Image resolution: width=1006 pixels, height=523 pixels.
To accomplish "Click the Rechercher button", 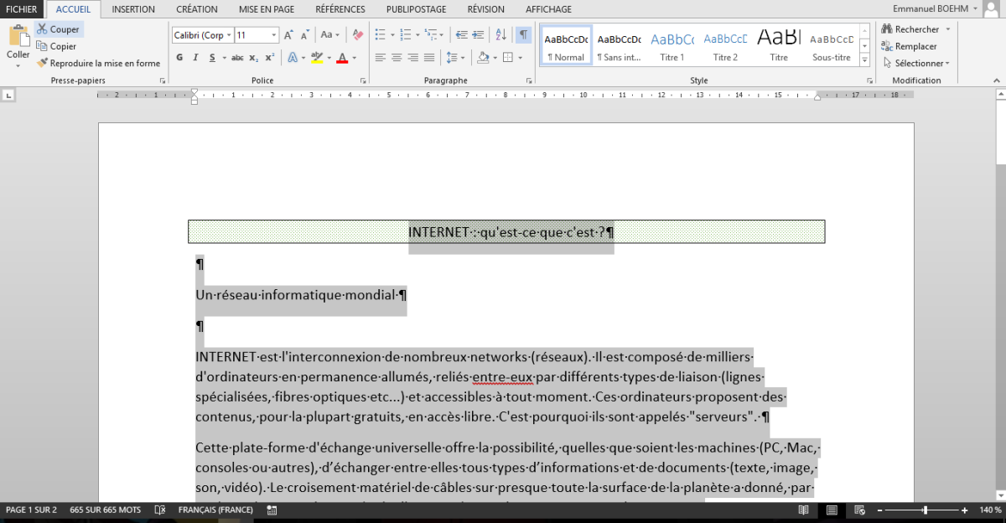I will click(x=910, y=29).
